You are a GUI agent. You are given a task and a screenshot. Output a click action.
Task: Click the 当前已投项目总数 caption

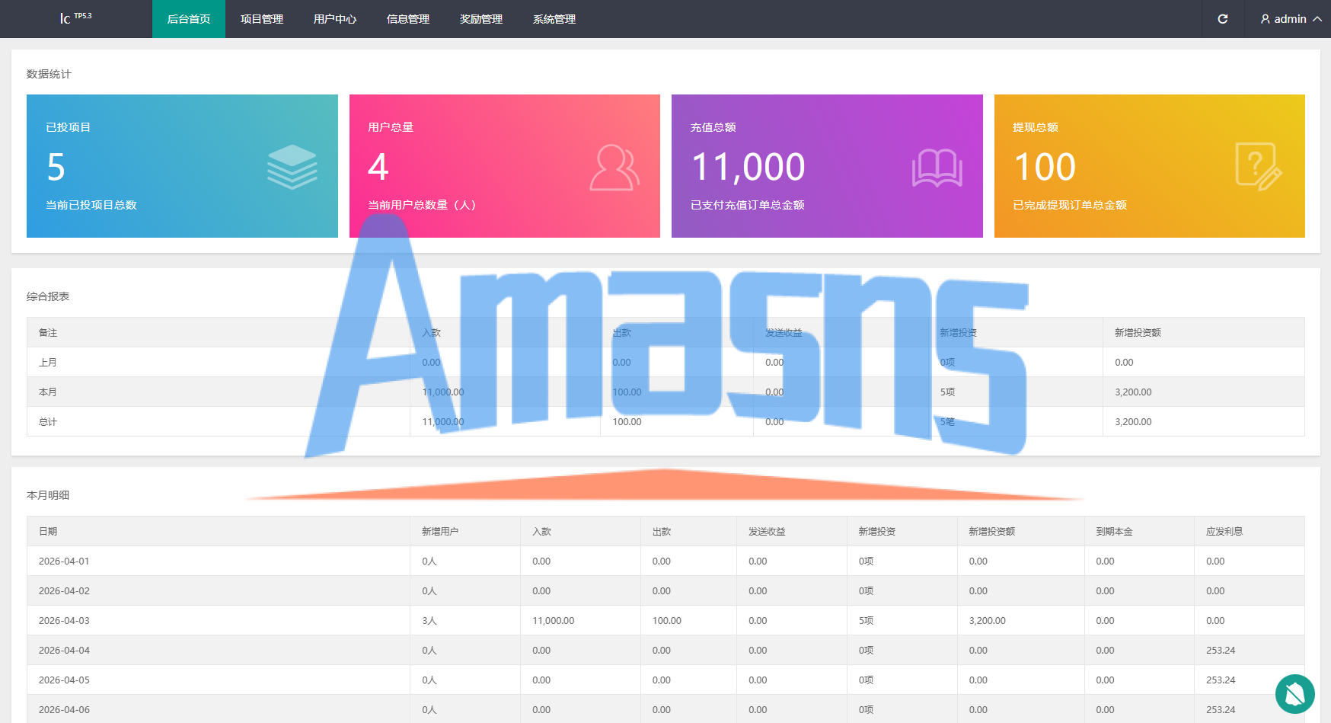91,205
